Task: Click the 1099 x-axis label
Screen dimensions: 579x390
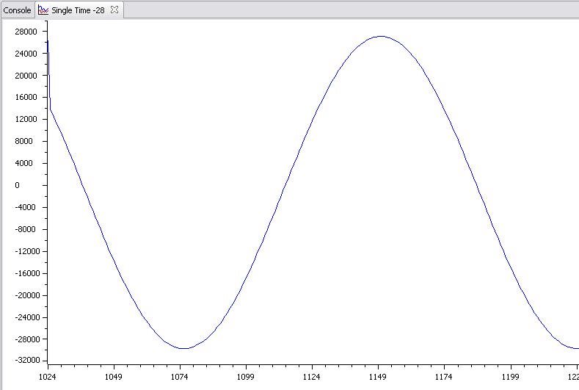Action: point(246,377)
